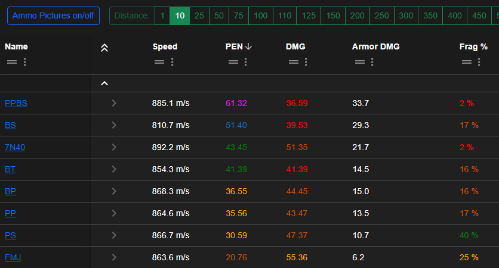The height and width of the screenshot is (268, 499).
Task: Collapse the group using single up chevron
Action: point(104,83)
